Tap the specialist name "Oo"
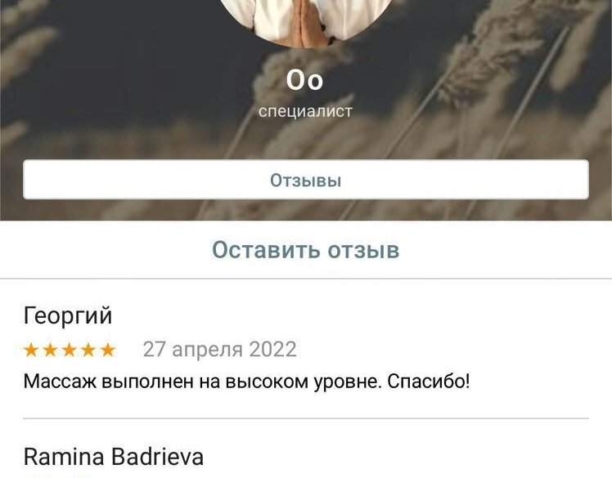 coord(305,80)
